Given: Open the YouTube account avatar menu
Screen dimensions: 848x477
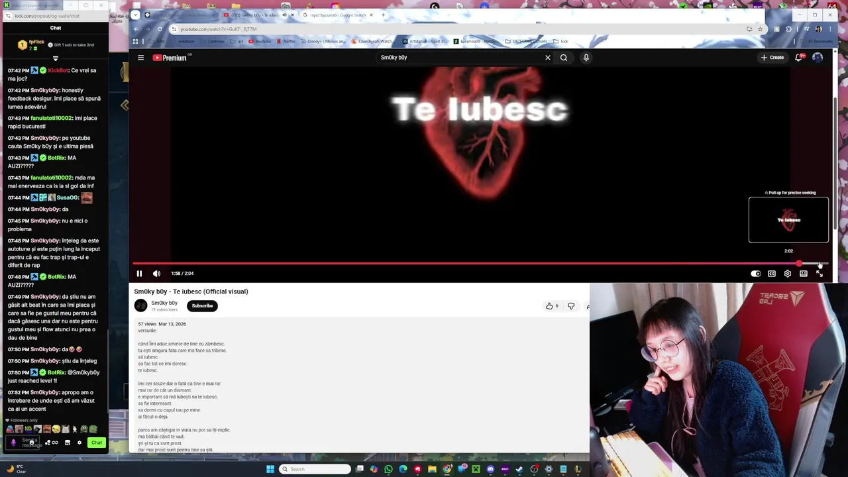Looking at the screenshot, I should (818, 58).
